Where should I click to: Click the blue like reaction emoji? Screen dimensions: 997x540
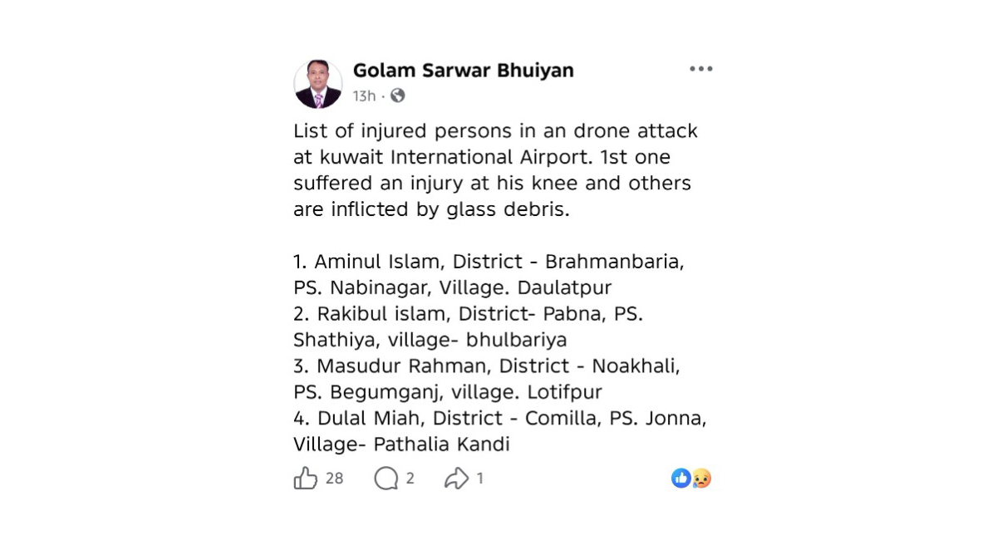point(680,478)
